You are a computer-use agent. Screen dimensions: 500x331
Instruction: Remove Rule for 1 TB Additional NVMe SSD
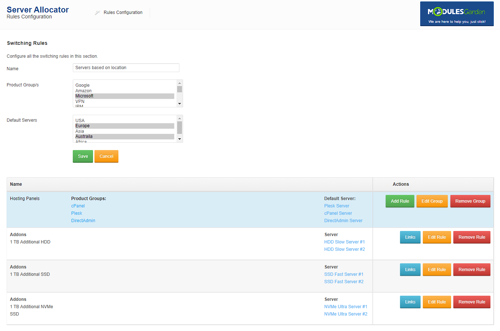[471, 302]
